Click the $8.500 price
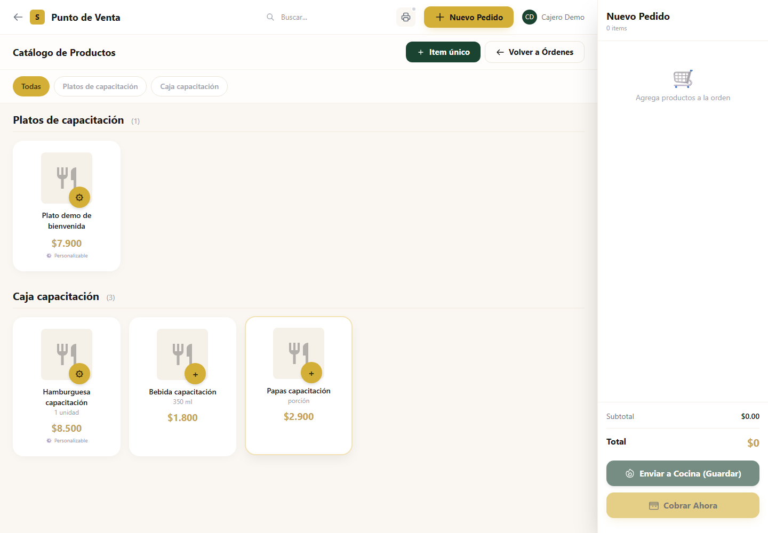This screenshot has height=533, width=768. tap(67, 429)
